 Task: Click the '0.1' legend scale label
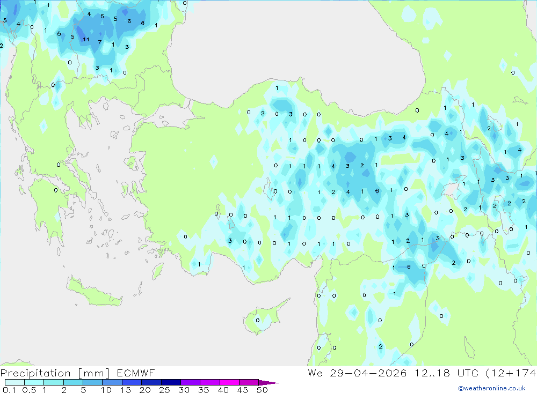coord(9,390)
